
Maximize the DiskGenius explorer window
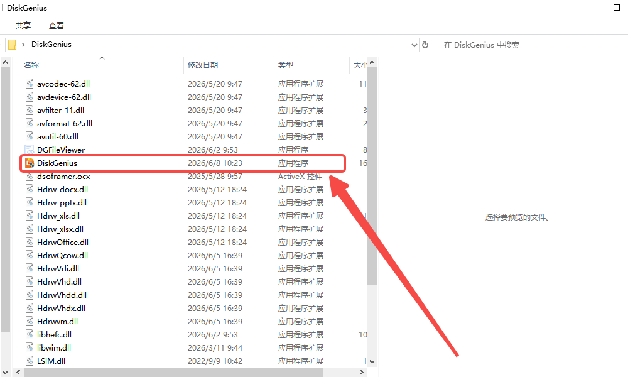point(617,8)
